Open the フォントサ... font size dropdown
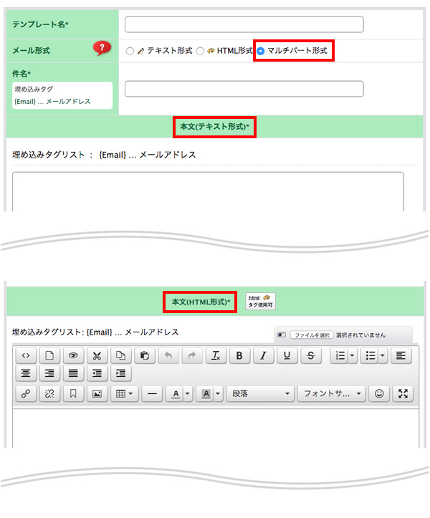This screenshot has height=518, width=430. coord(332,393)
